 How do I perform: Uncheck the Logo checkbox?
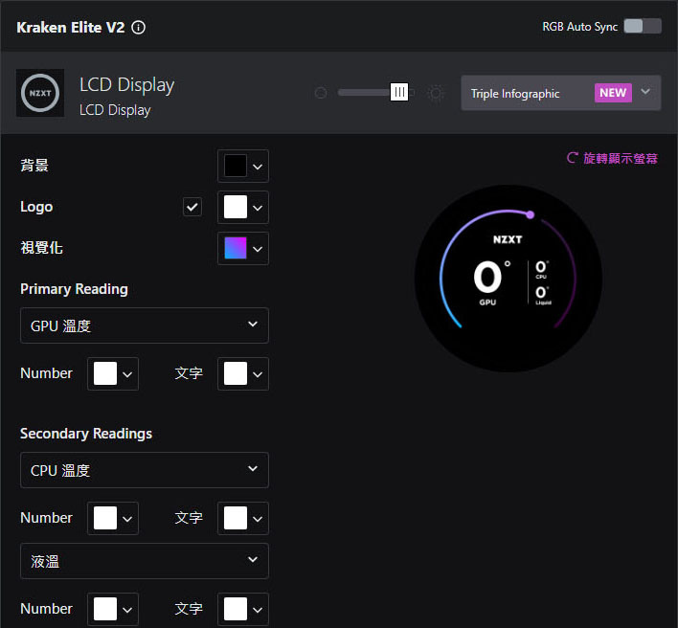(192, 207)
